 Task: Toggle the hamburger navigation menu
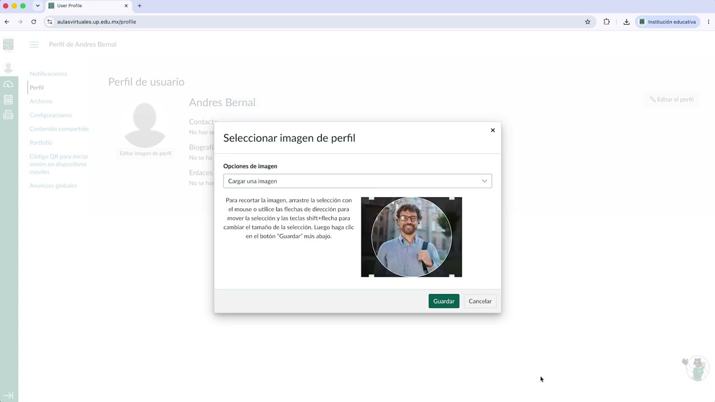coord(34,45)
